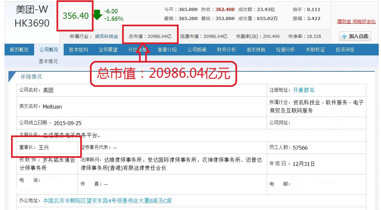This screenshot has height=210, width=381.
Task: Select the 经营分析 tab
Action: tap(286, 50)
